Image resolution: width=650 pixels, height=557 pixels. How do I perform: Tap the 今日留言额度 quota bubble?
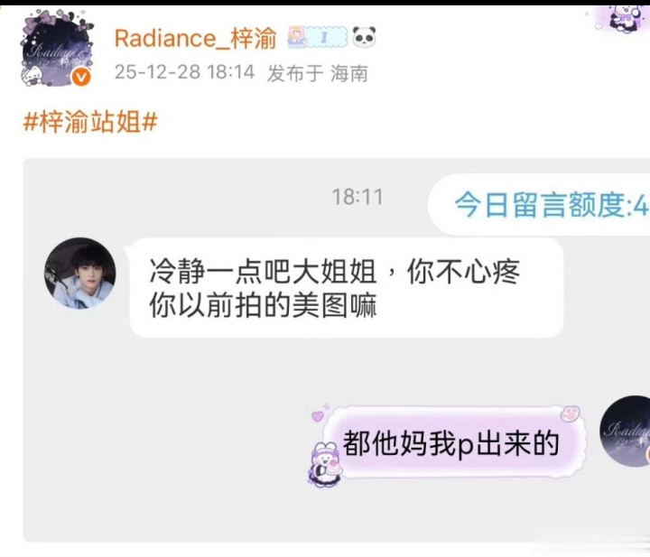539,204
